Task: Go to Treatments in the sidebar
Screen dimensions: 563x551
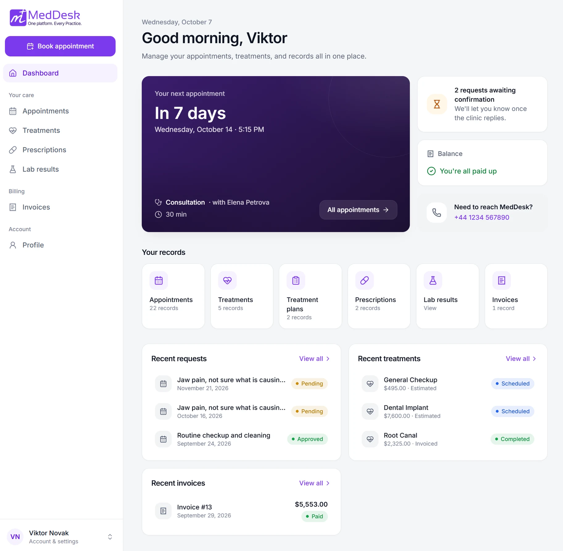Action: tap(60, 130)
